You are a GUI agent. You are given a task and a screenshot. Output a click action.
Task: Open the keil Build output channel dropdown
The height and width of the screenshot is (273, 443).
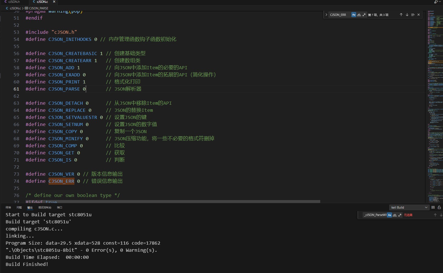point(409,207)
